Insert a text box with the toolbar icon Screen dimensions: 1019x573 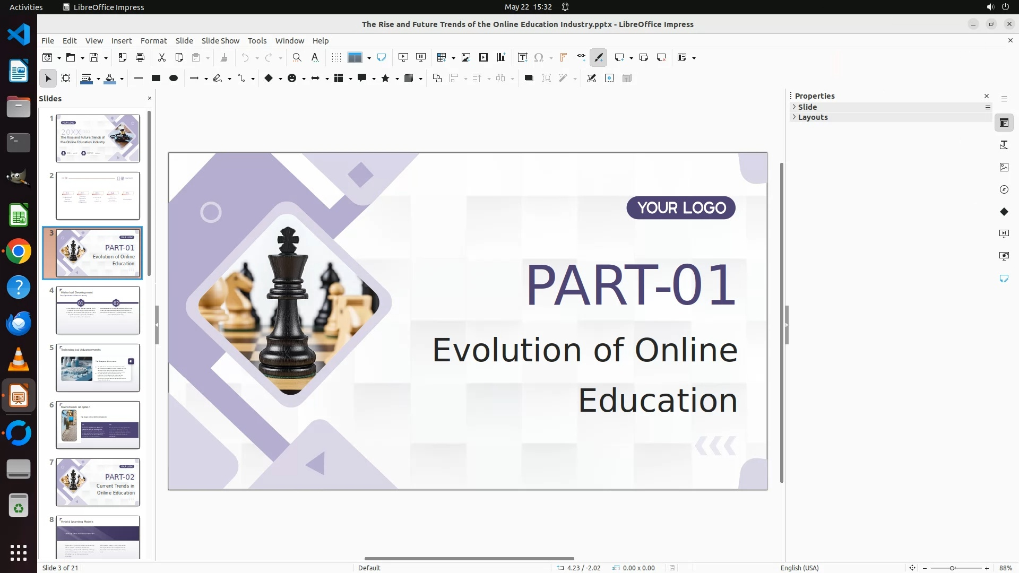522,57
